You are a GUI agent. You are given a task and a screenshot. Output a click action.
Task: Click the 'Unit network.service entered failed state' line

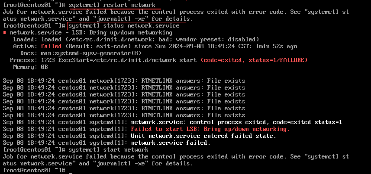(x=203, y=136)
